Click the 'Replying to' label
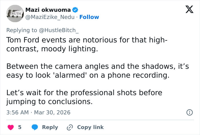Screen dimensions: 200x135 click(21, 30)
